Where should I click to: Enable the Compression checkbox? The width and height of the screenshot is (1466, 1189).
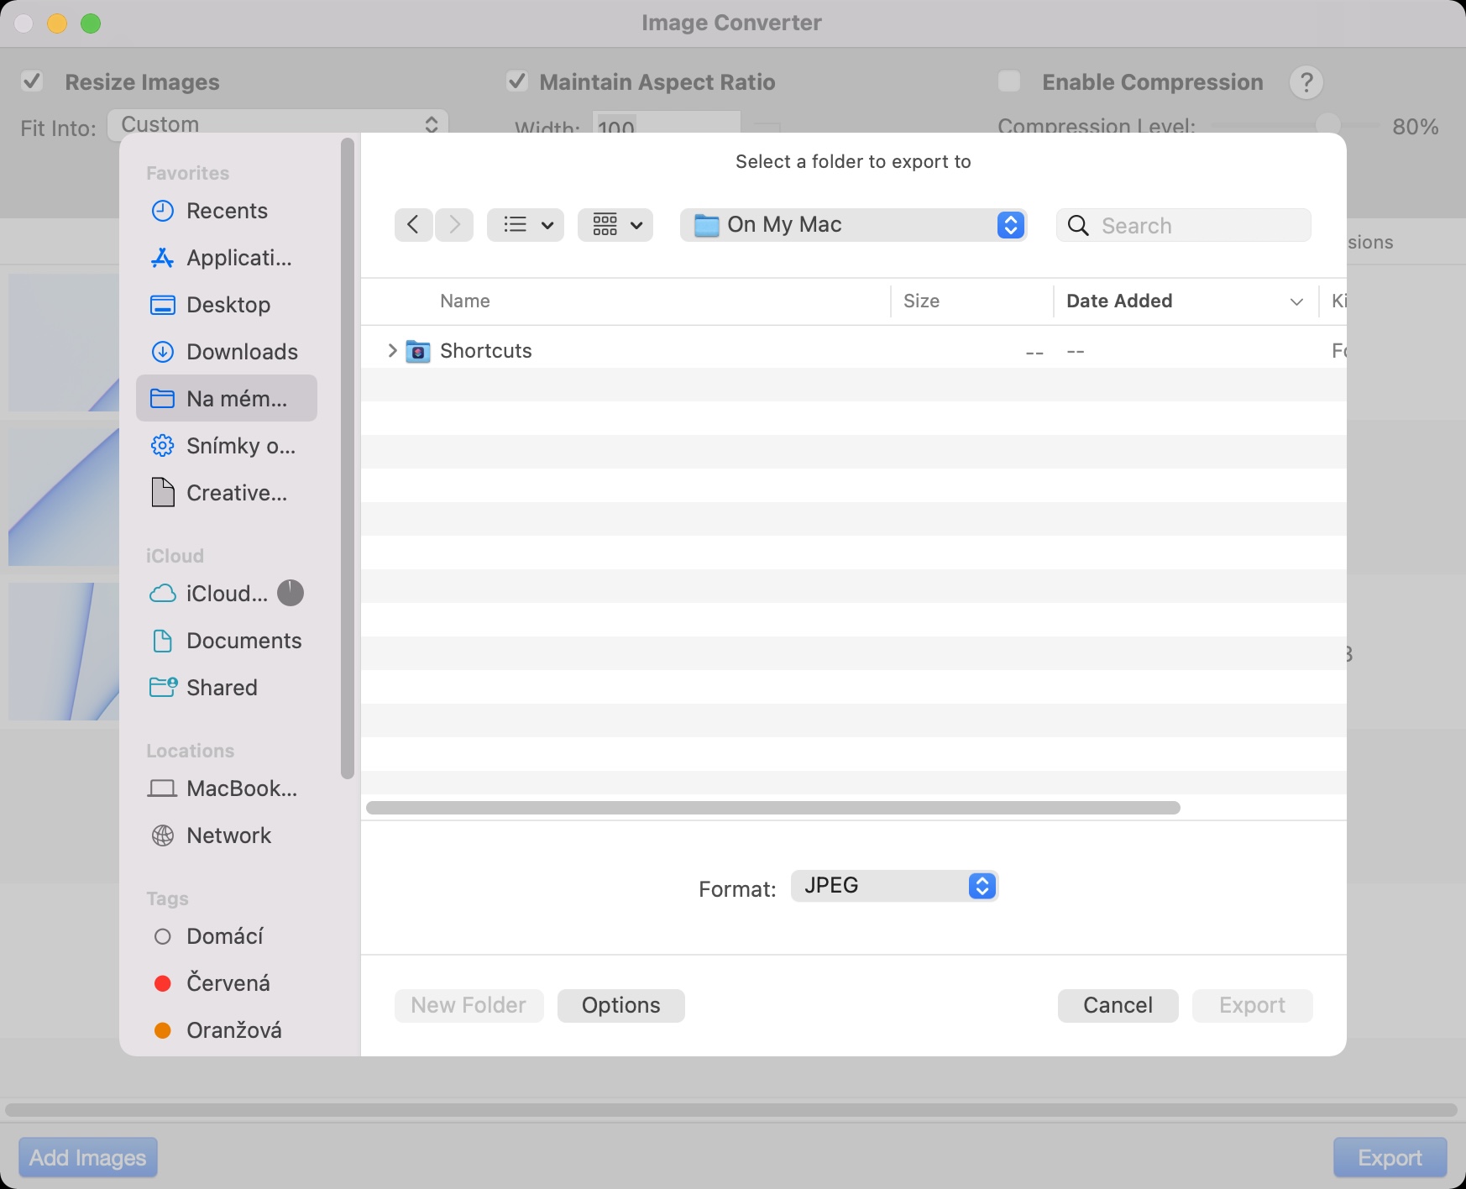(x=1009, y=81)
